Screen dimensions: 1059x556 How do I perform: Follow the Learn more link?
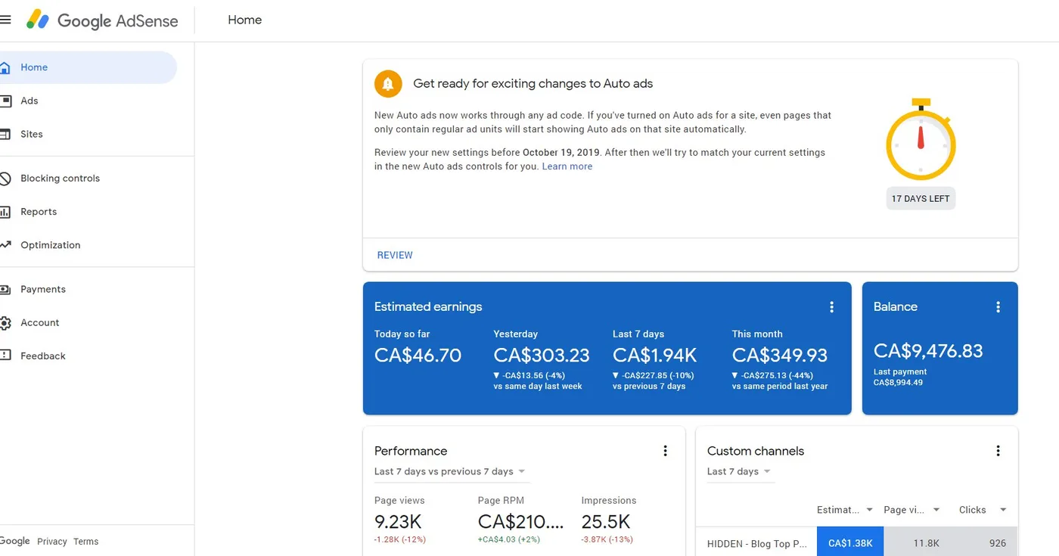[x=567, y=166]
